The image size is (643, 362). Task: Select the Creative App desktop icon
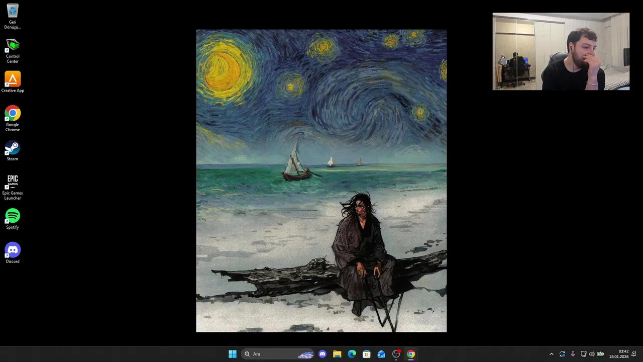(13, 82)
